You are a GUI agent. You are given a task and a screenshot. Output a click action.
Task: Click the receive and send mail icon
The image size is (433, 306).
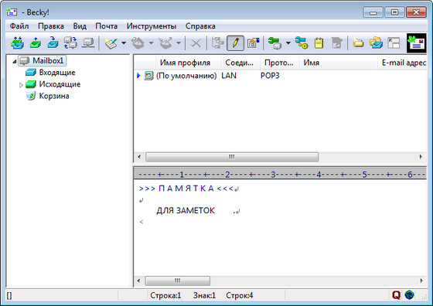tap(17, 43)
